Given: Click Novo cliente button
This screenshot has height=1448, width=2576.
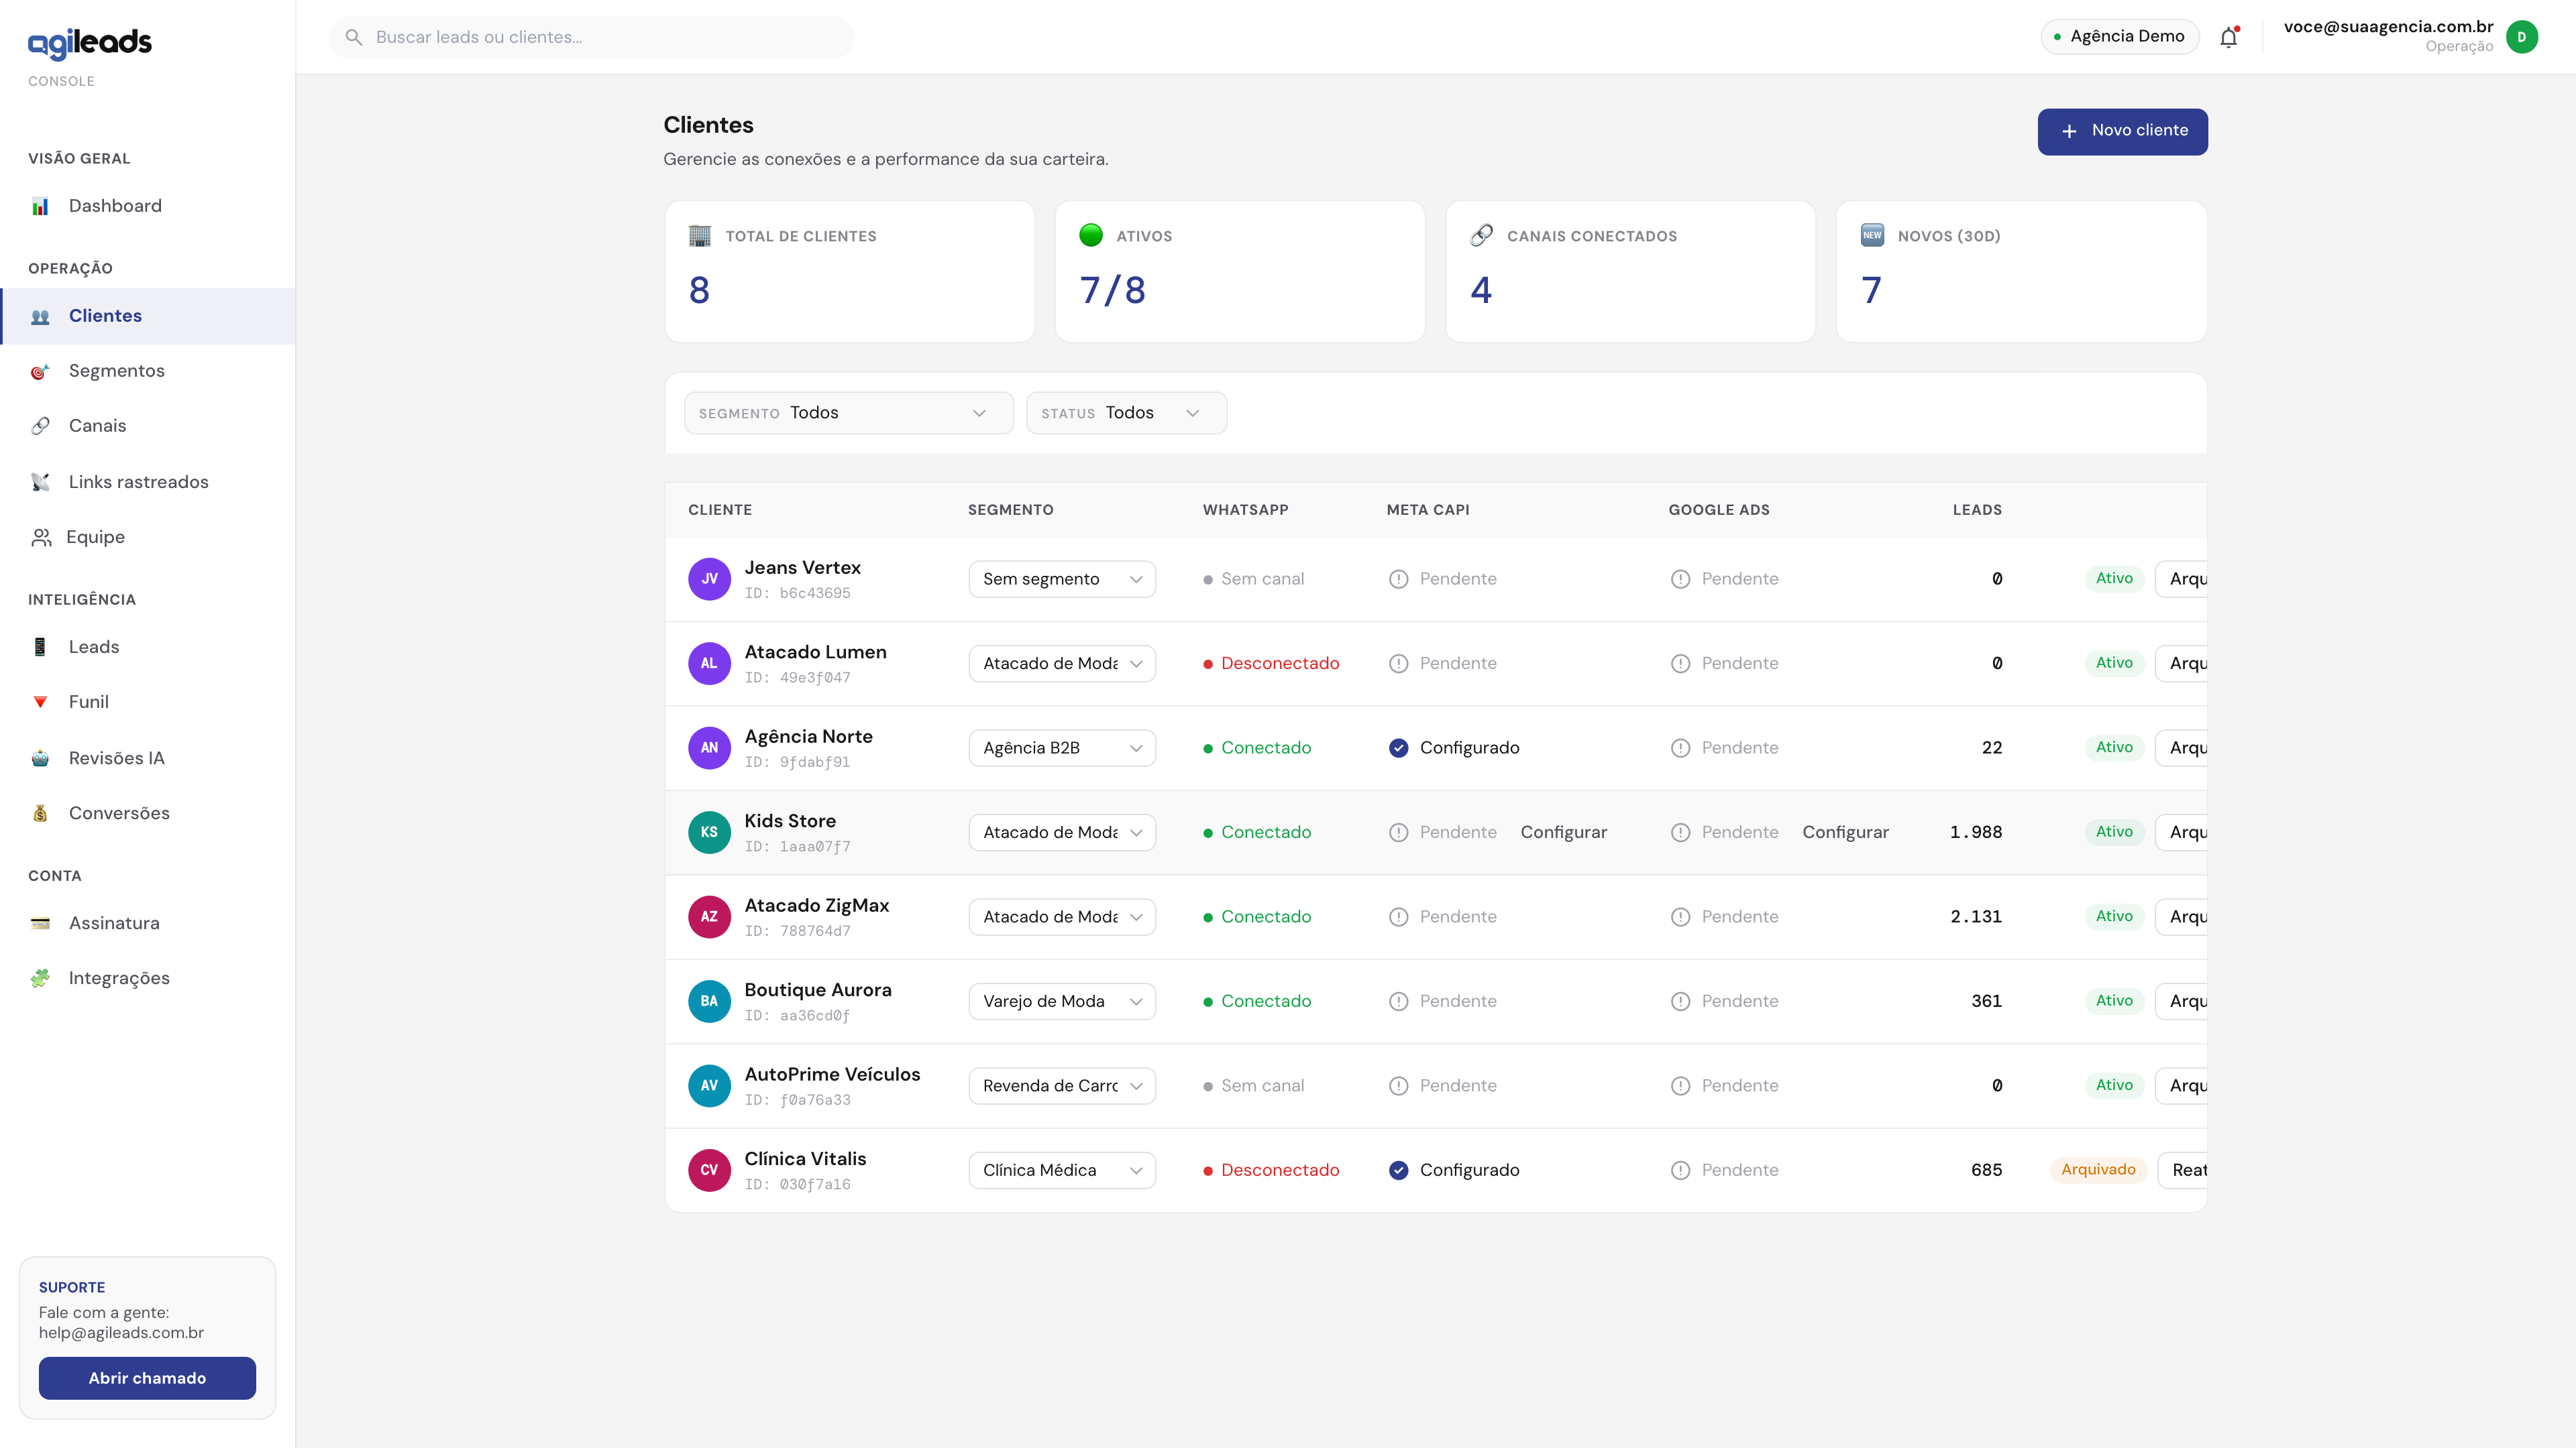Looking at the screenshot, I should 2122,131.
